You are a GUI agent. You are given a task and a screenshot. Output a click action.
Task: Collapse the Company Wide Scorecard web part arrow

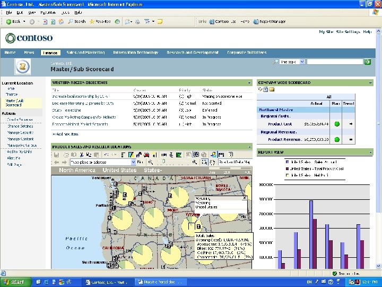[x=370, y=83]
